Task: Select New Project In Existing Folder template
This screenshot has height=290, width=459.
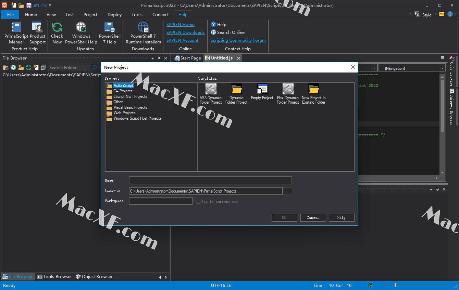Action: click(x=314, y=94)
